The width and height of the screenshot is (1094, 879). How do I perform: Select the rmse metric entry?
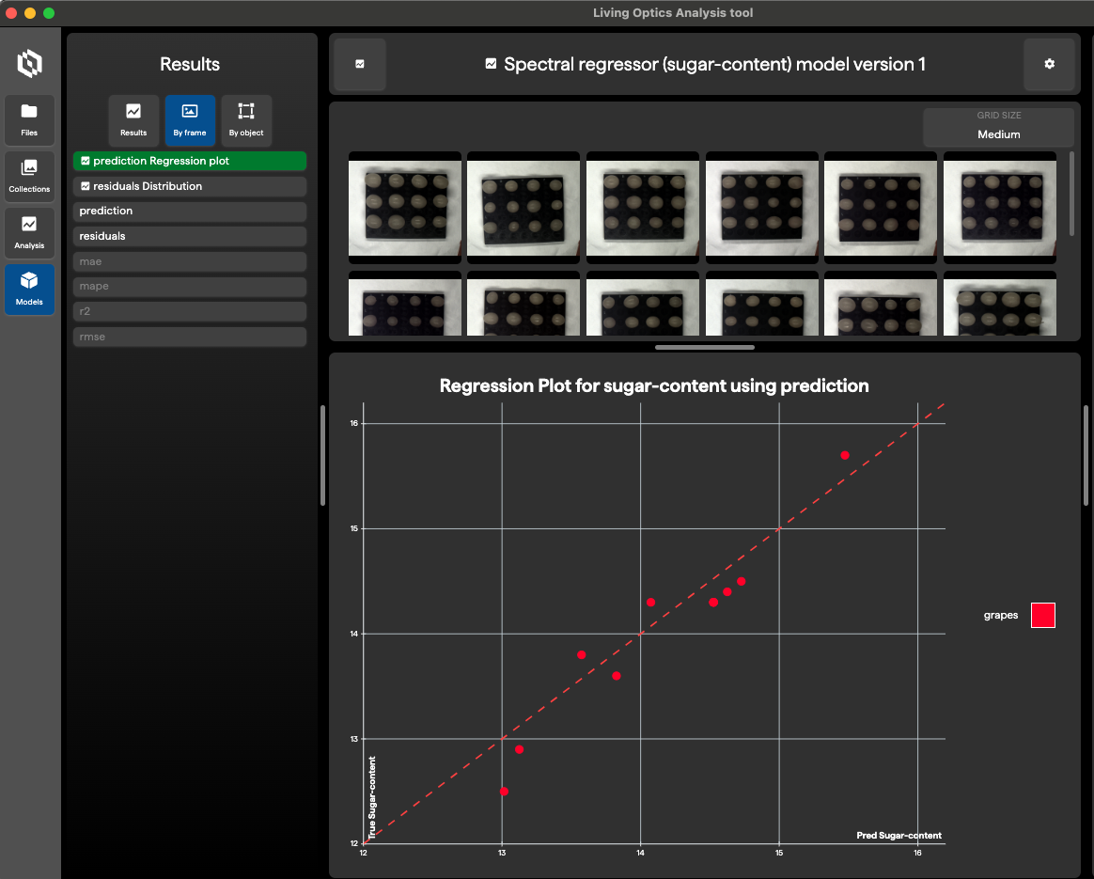click(190, 337)
